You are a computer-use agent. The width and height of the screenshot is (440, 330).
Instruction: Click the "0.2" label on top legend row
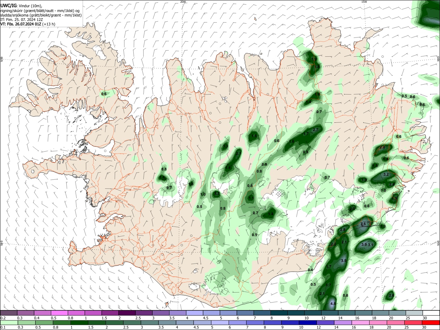[3, 318]
